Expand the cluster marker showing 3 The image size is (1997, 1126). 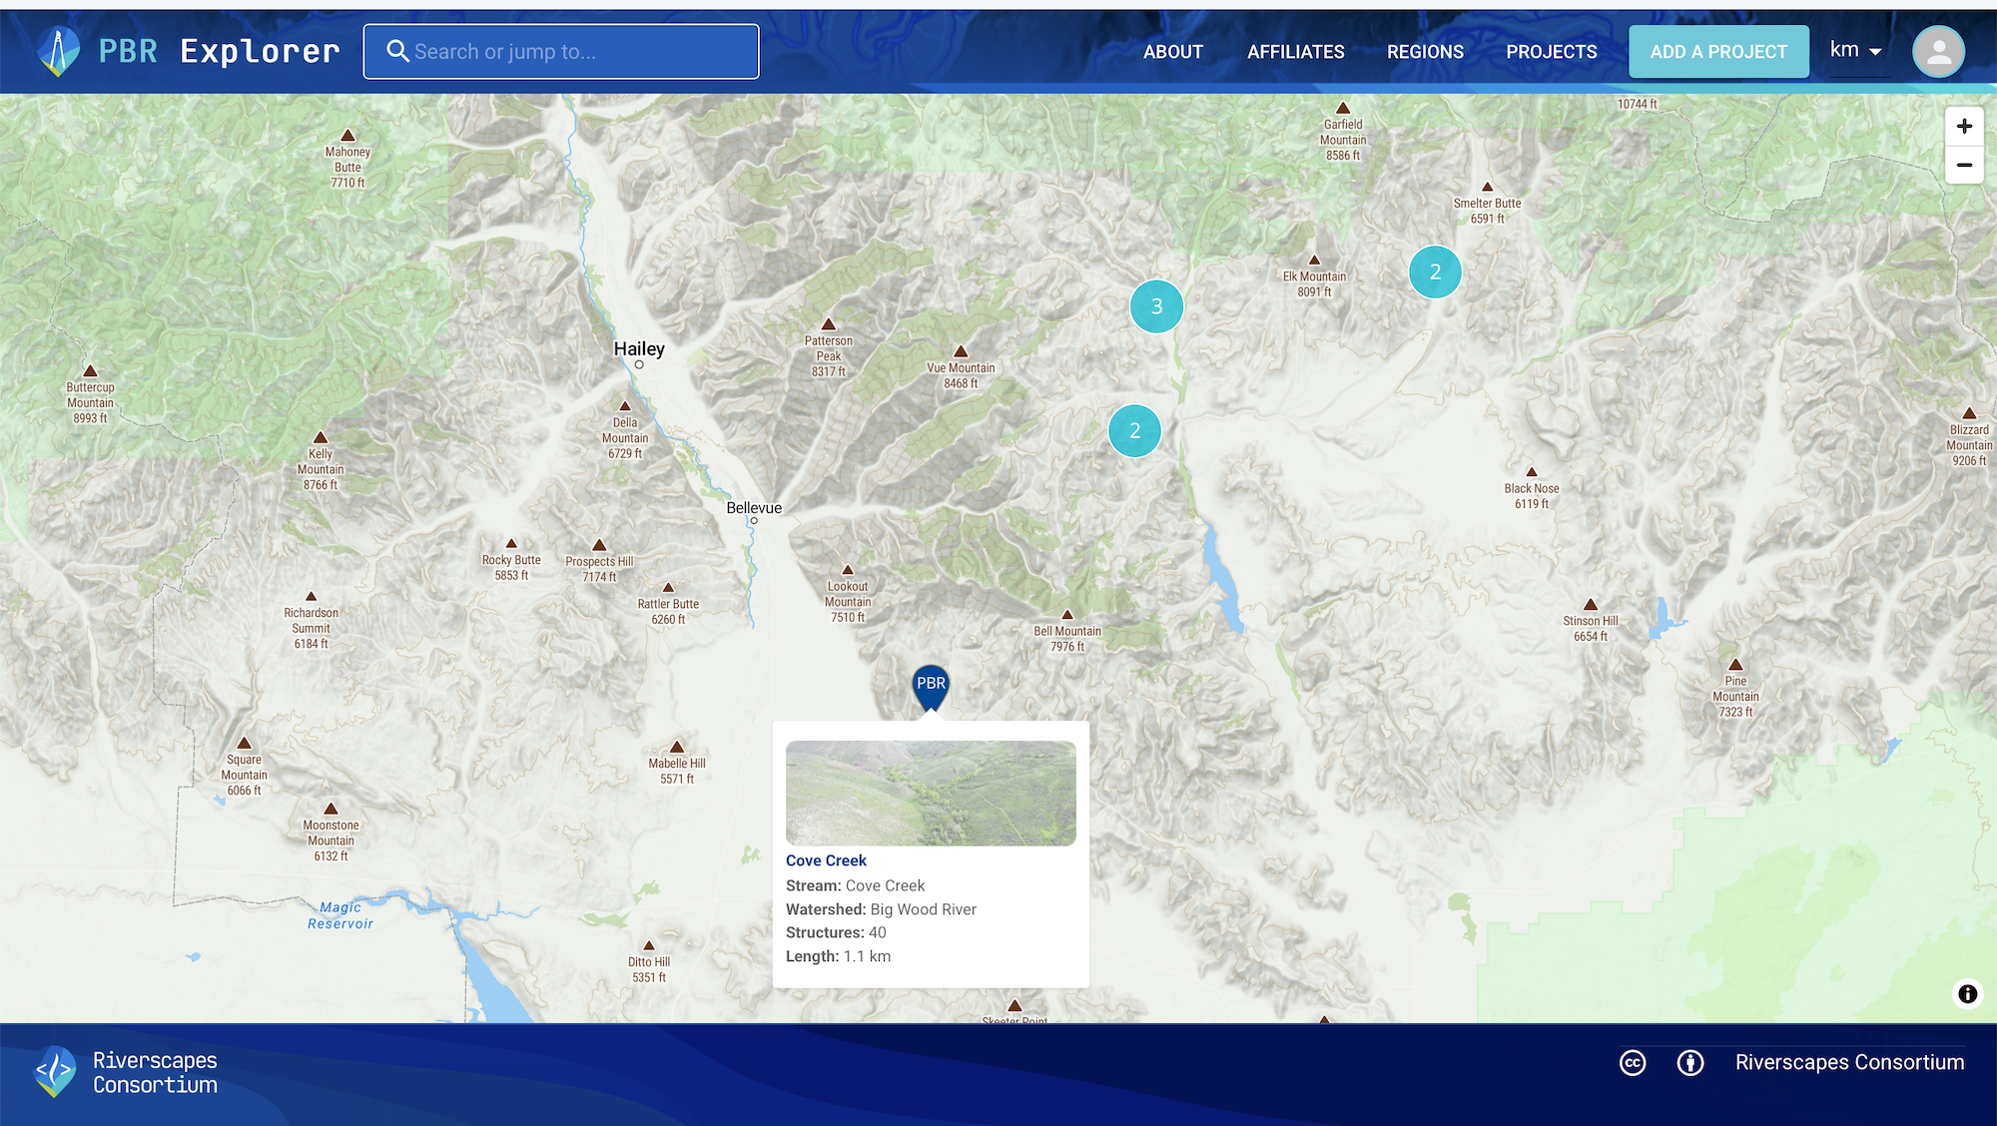pos(1156,306)
